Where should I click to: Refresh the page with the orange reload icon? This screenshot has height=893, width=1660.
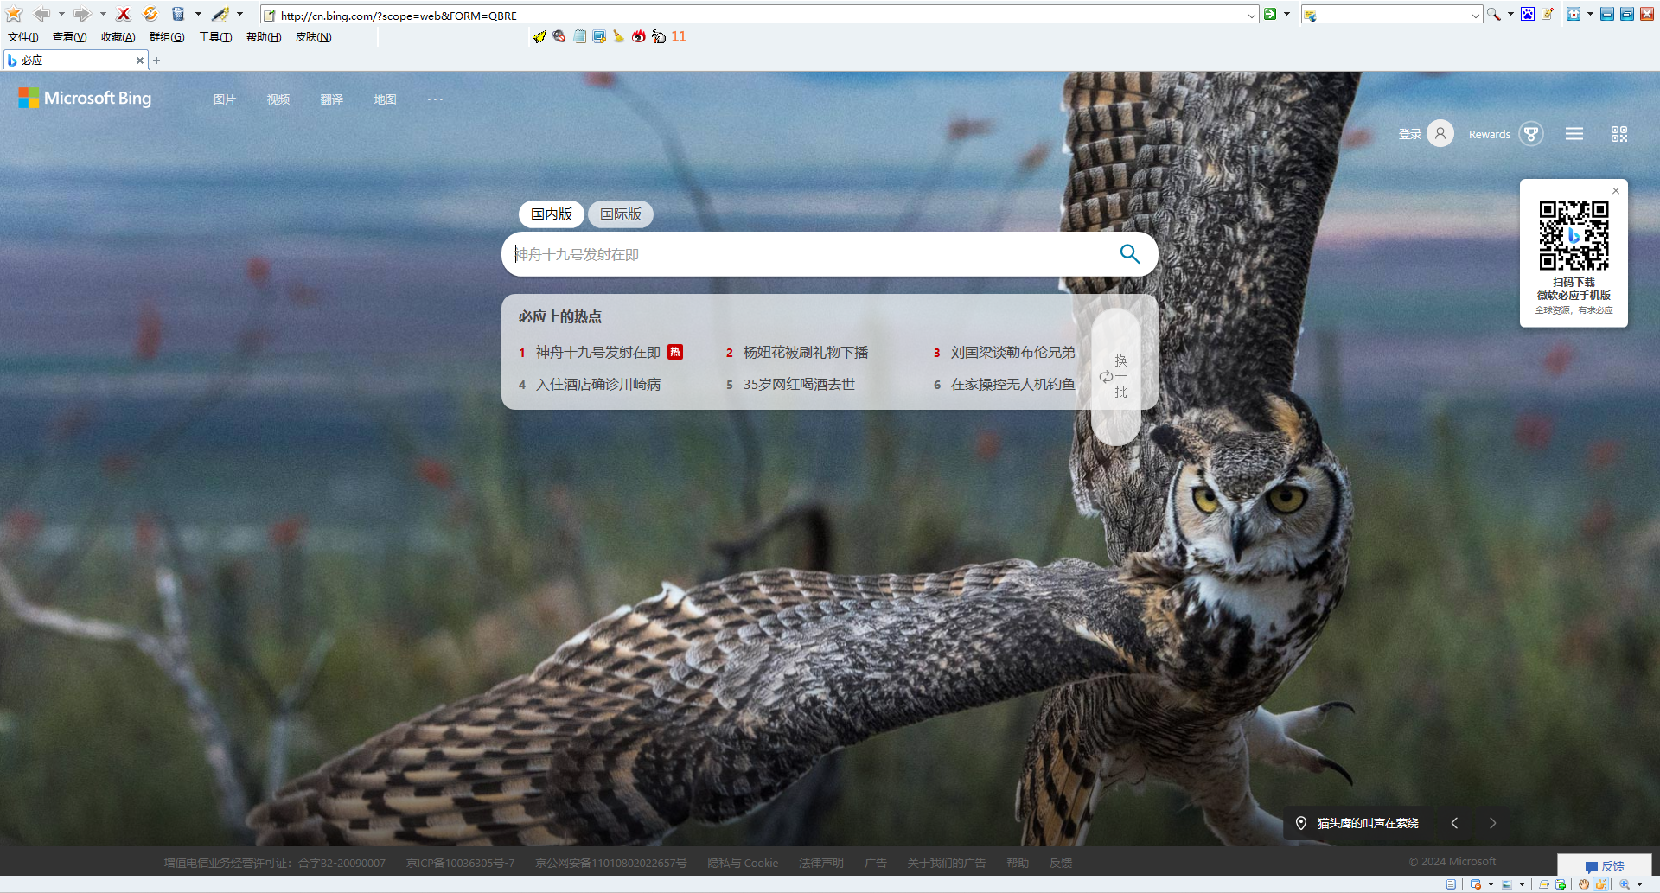[x=150, y=14]
